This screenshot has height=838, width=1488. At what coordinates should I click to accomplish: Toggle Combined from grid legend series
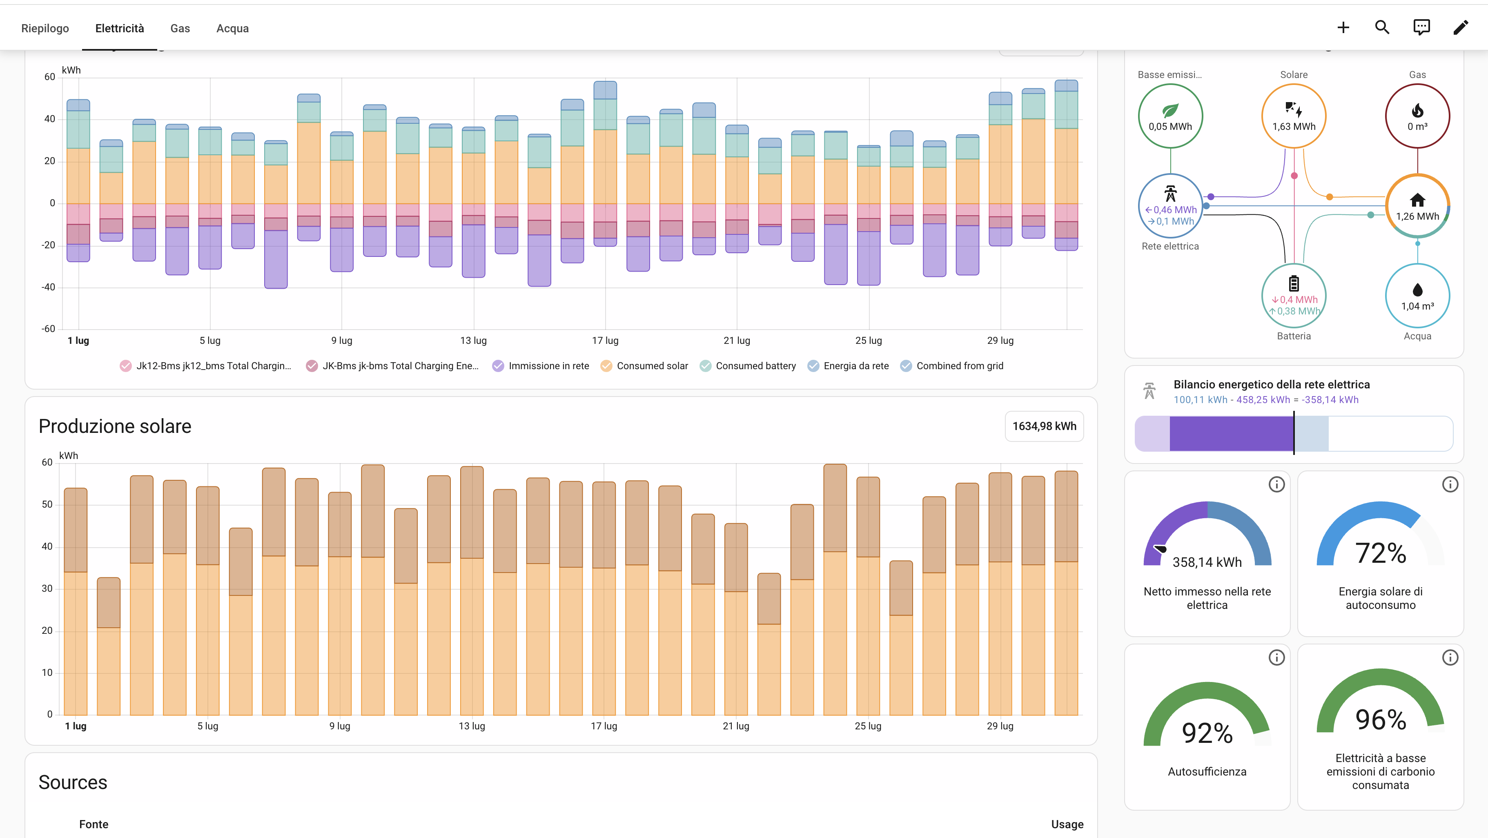click(x=951, y=366)
